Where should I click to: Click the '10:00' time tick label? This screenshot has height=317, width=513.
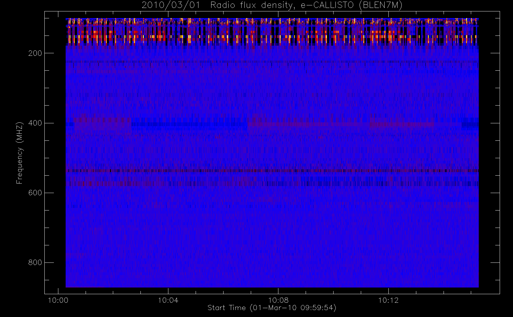(x=58, y=300)
